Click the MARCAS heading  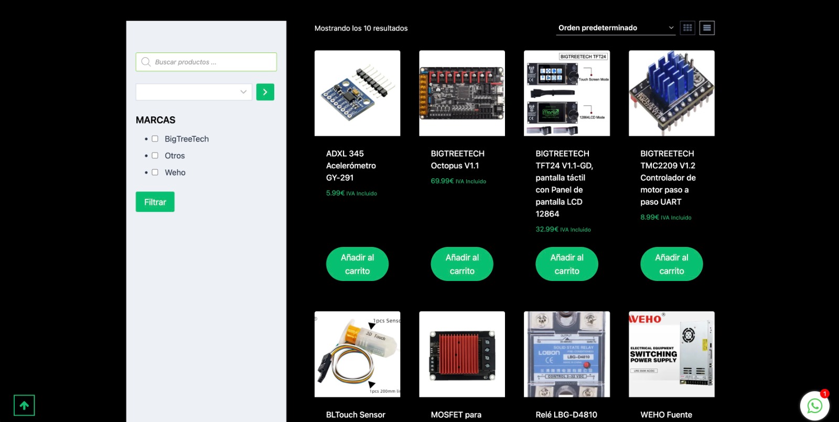(x=156, y=120)
